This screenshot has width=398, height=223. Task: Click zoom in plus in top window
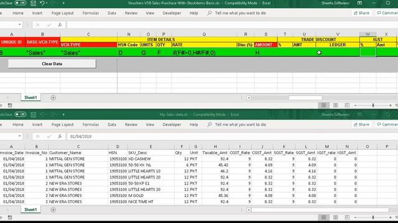391,105
